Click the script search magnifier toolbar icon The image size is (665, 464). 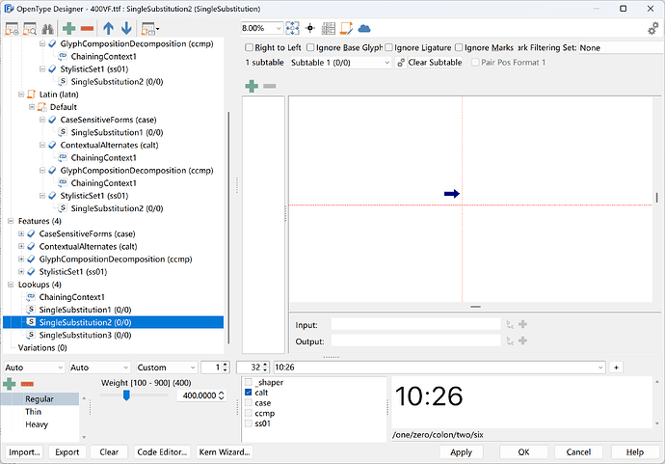(x=30, y=29)
